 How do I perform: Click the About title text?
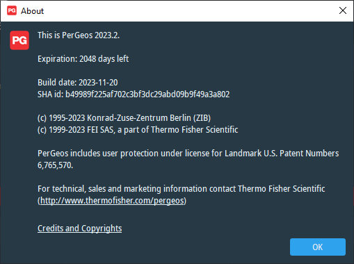[32, 11]
